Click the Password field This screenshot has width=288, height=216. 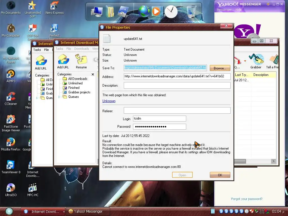pos(159,127)
